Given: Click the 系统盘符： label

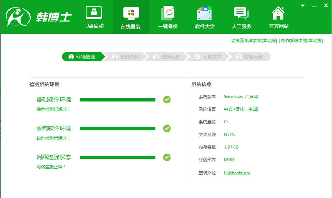Looking at the screenshot, I should point(209,122).
